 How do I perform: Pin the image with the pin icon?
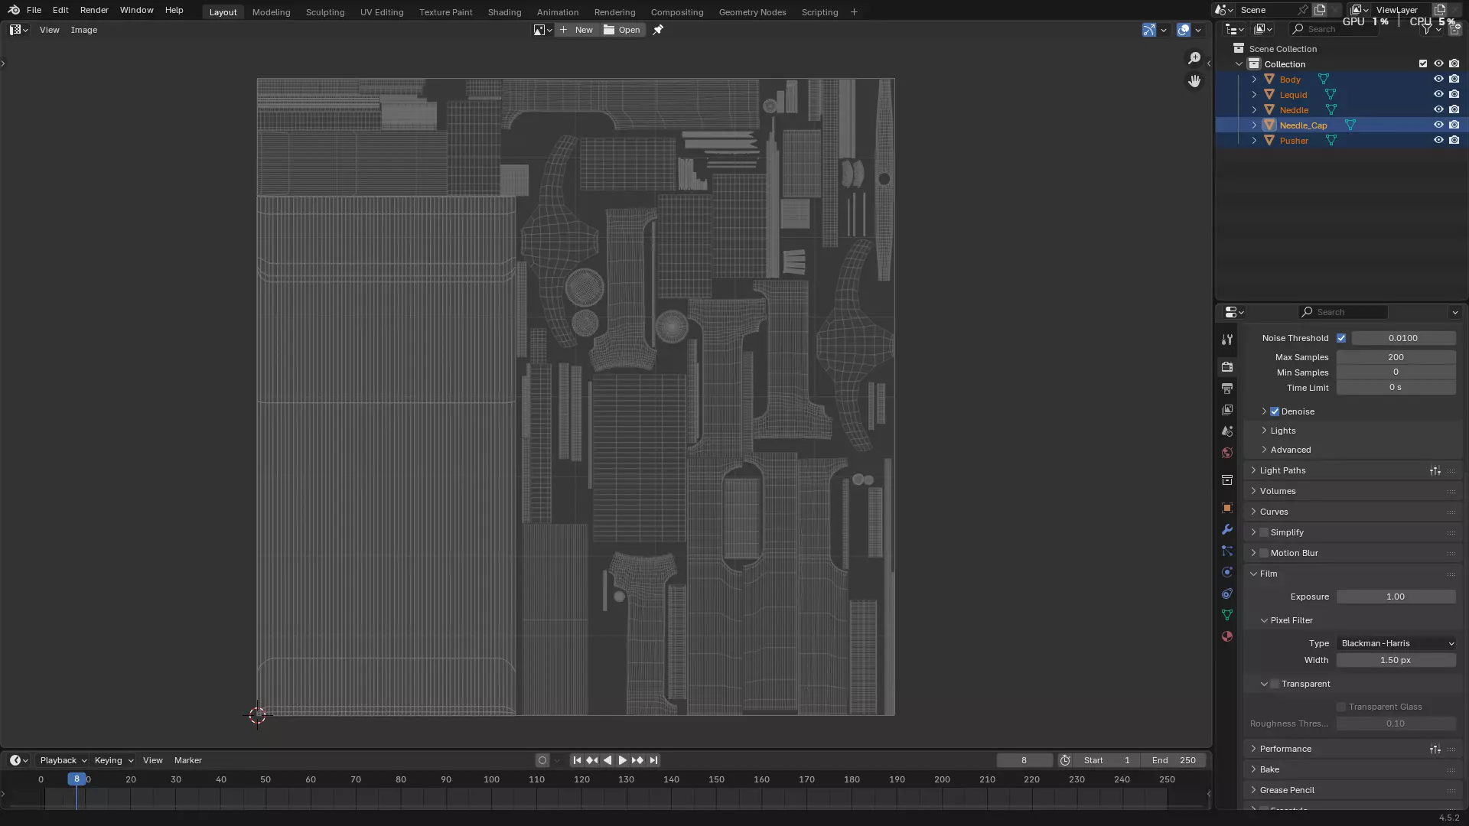point(658,30)
